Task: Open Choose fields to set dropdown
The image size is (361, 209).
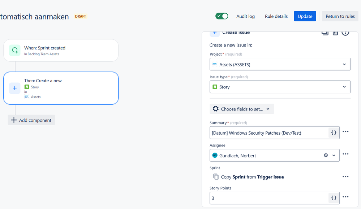Action: click(242, 109)
